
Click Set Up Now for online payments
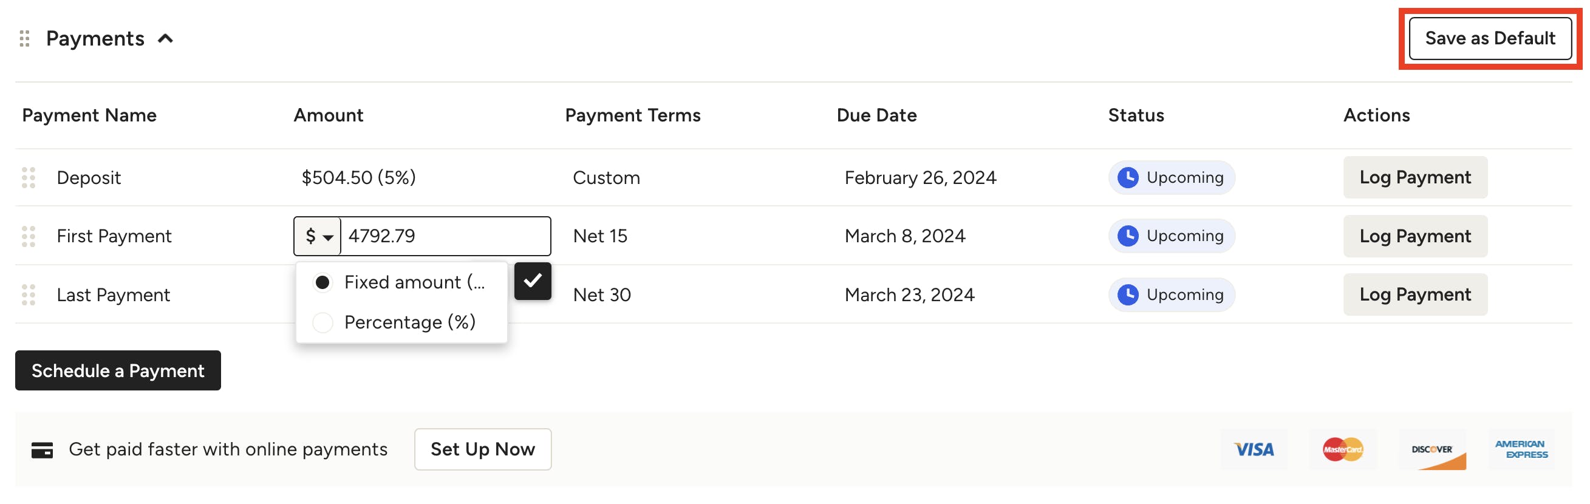point(483,450)
